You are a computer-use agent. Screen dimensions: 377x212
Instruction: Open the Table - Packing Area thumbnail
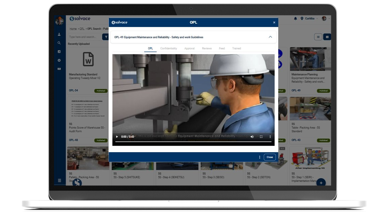[x=310, y=109]
